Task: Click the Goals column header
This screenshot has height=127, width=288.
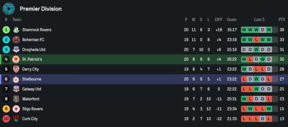Action: [x=232, y=19]
